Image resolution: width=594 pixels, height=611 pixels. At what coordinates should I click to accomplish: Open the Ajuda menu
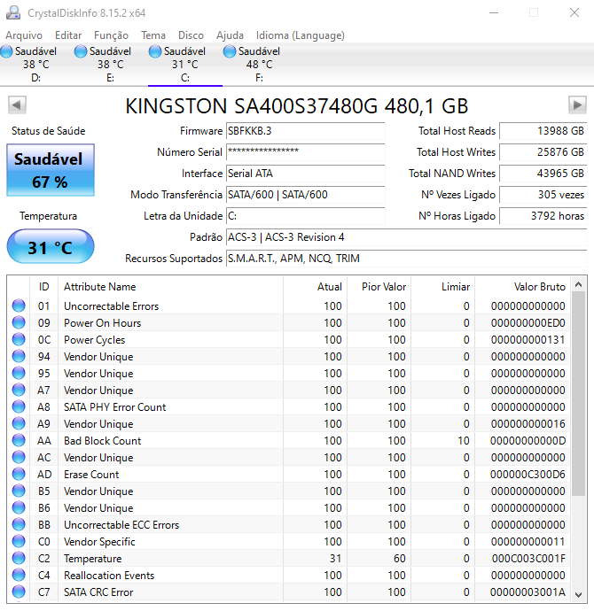230,35
